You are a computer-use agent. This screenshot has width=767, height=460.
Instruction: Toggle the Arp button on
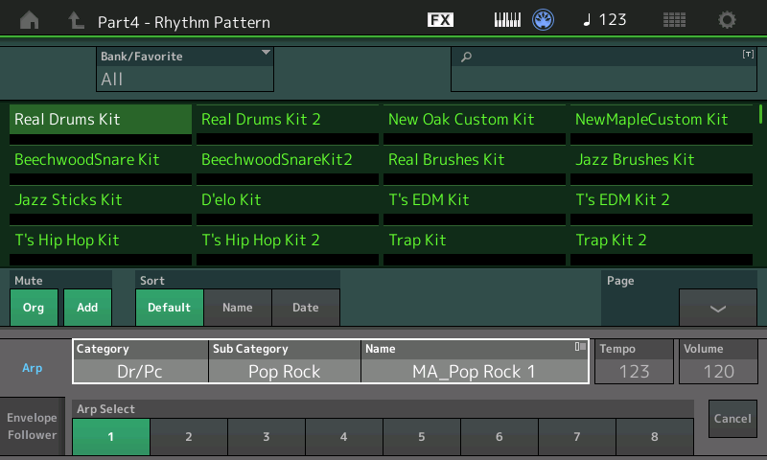coord(33,368)
